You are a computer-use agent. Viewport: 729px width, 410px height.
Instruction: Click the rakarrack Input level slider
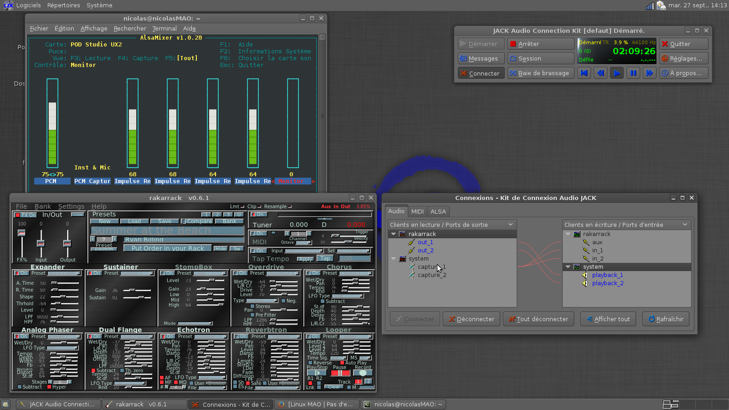pos(41,243)
